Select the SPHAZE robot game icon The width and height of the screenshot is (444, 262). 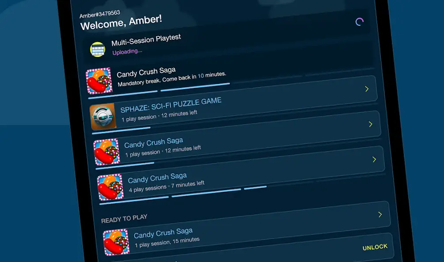click(x=103, y=116)
